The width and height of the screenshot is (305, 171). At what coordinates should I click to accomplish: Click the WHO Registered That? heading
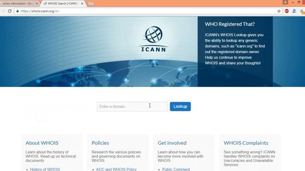point(230,24)
